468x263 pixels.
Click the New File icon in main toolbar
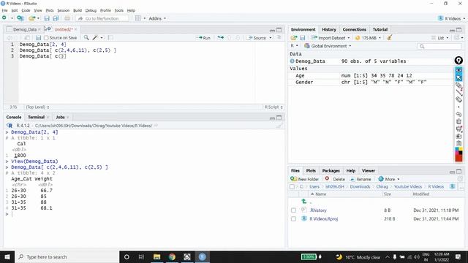[4, 18]
